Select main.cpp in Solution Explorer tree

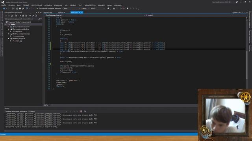pyautogui.click(x=19, y=41)
